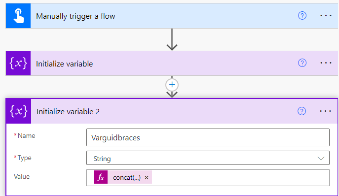Click the Initialize variable curly-brace icon
The image size is (339, 196).
18,63
